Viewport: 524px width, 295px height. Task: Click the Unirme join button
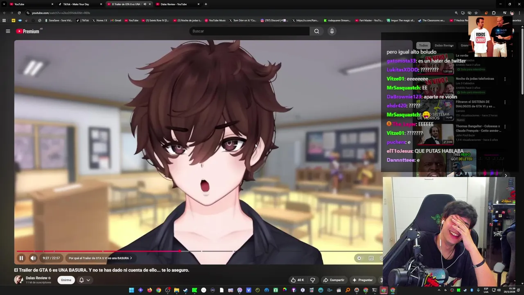tap(66, 280)
